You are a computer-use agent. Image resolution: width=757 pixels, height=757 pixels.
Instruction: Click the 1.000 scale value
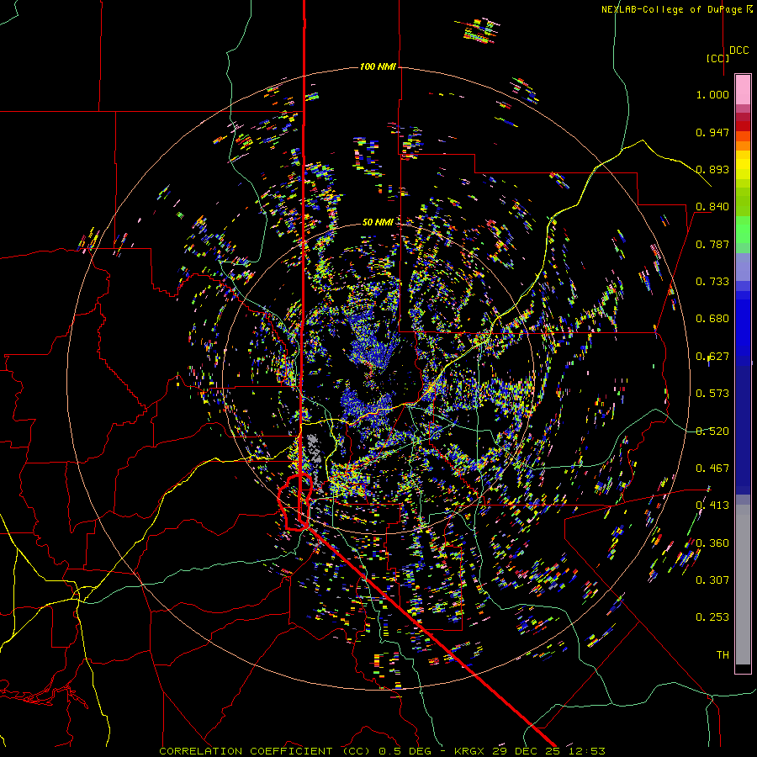coord(712,94)
